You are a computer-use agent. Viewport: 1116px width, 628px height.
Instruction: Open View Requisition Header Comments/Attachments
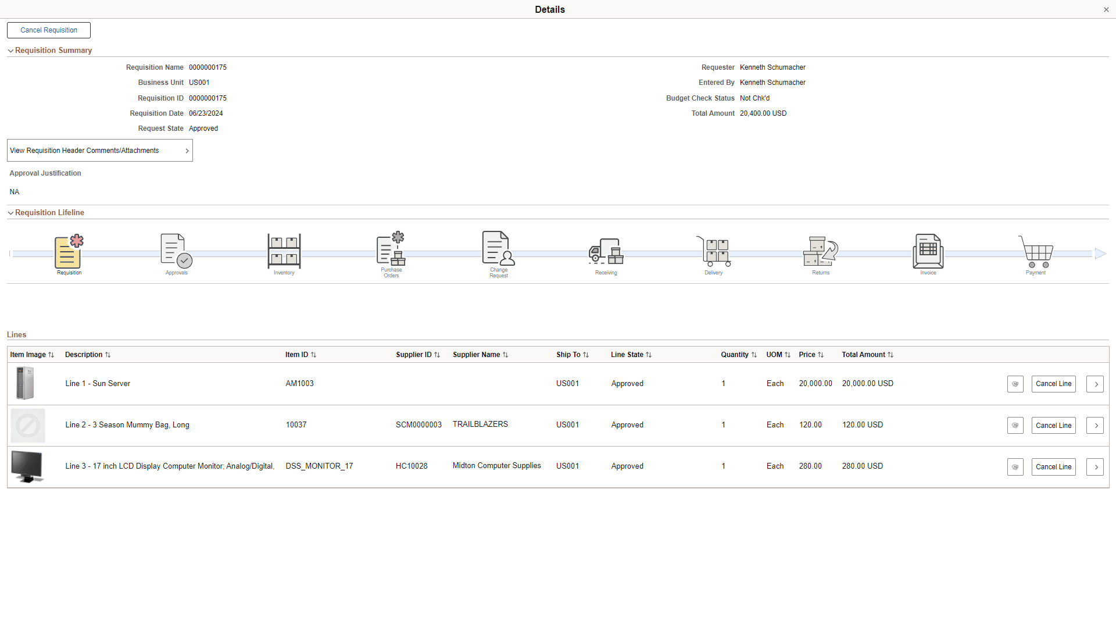99,150
